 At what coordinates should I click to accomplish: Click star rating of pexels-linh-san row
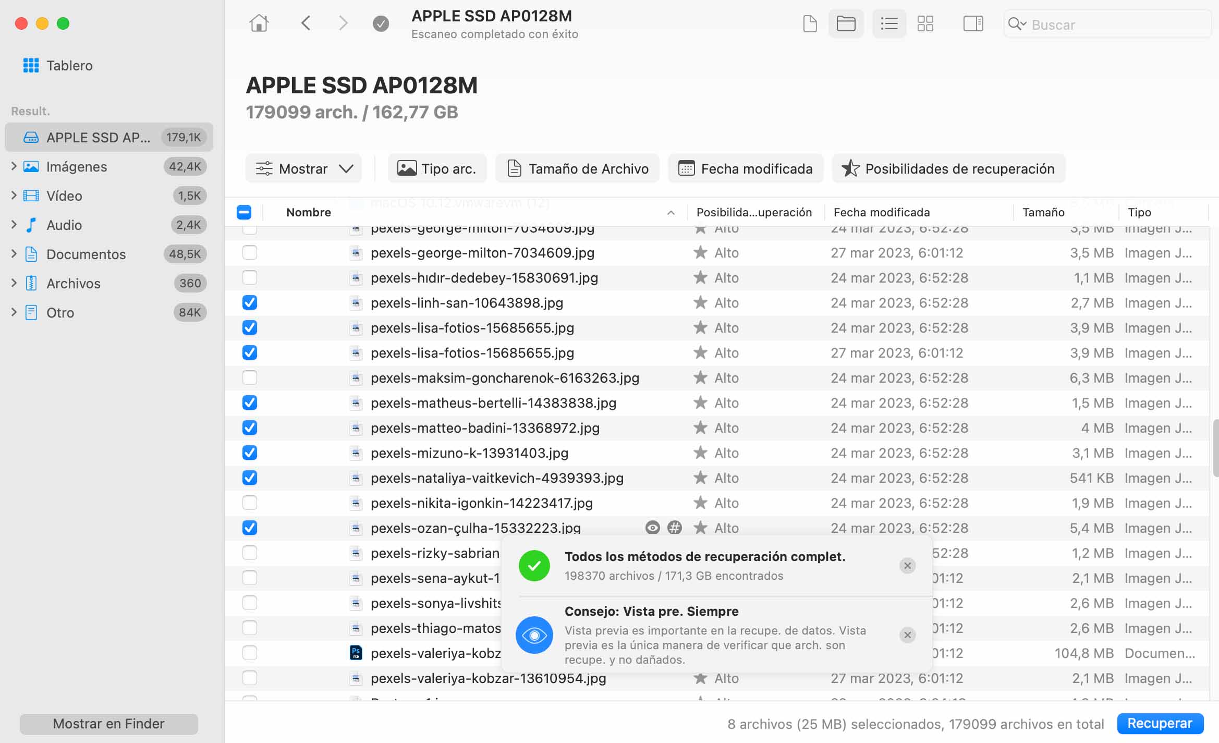pos(700,302)
